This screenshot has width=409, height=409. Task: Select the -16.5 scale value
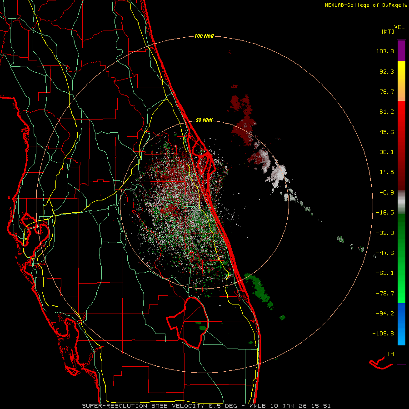[x=385, y=212]
